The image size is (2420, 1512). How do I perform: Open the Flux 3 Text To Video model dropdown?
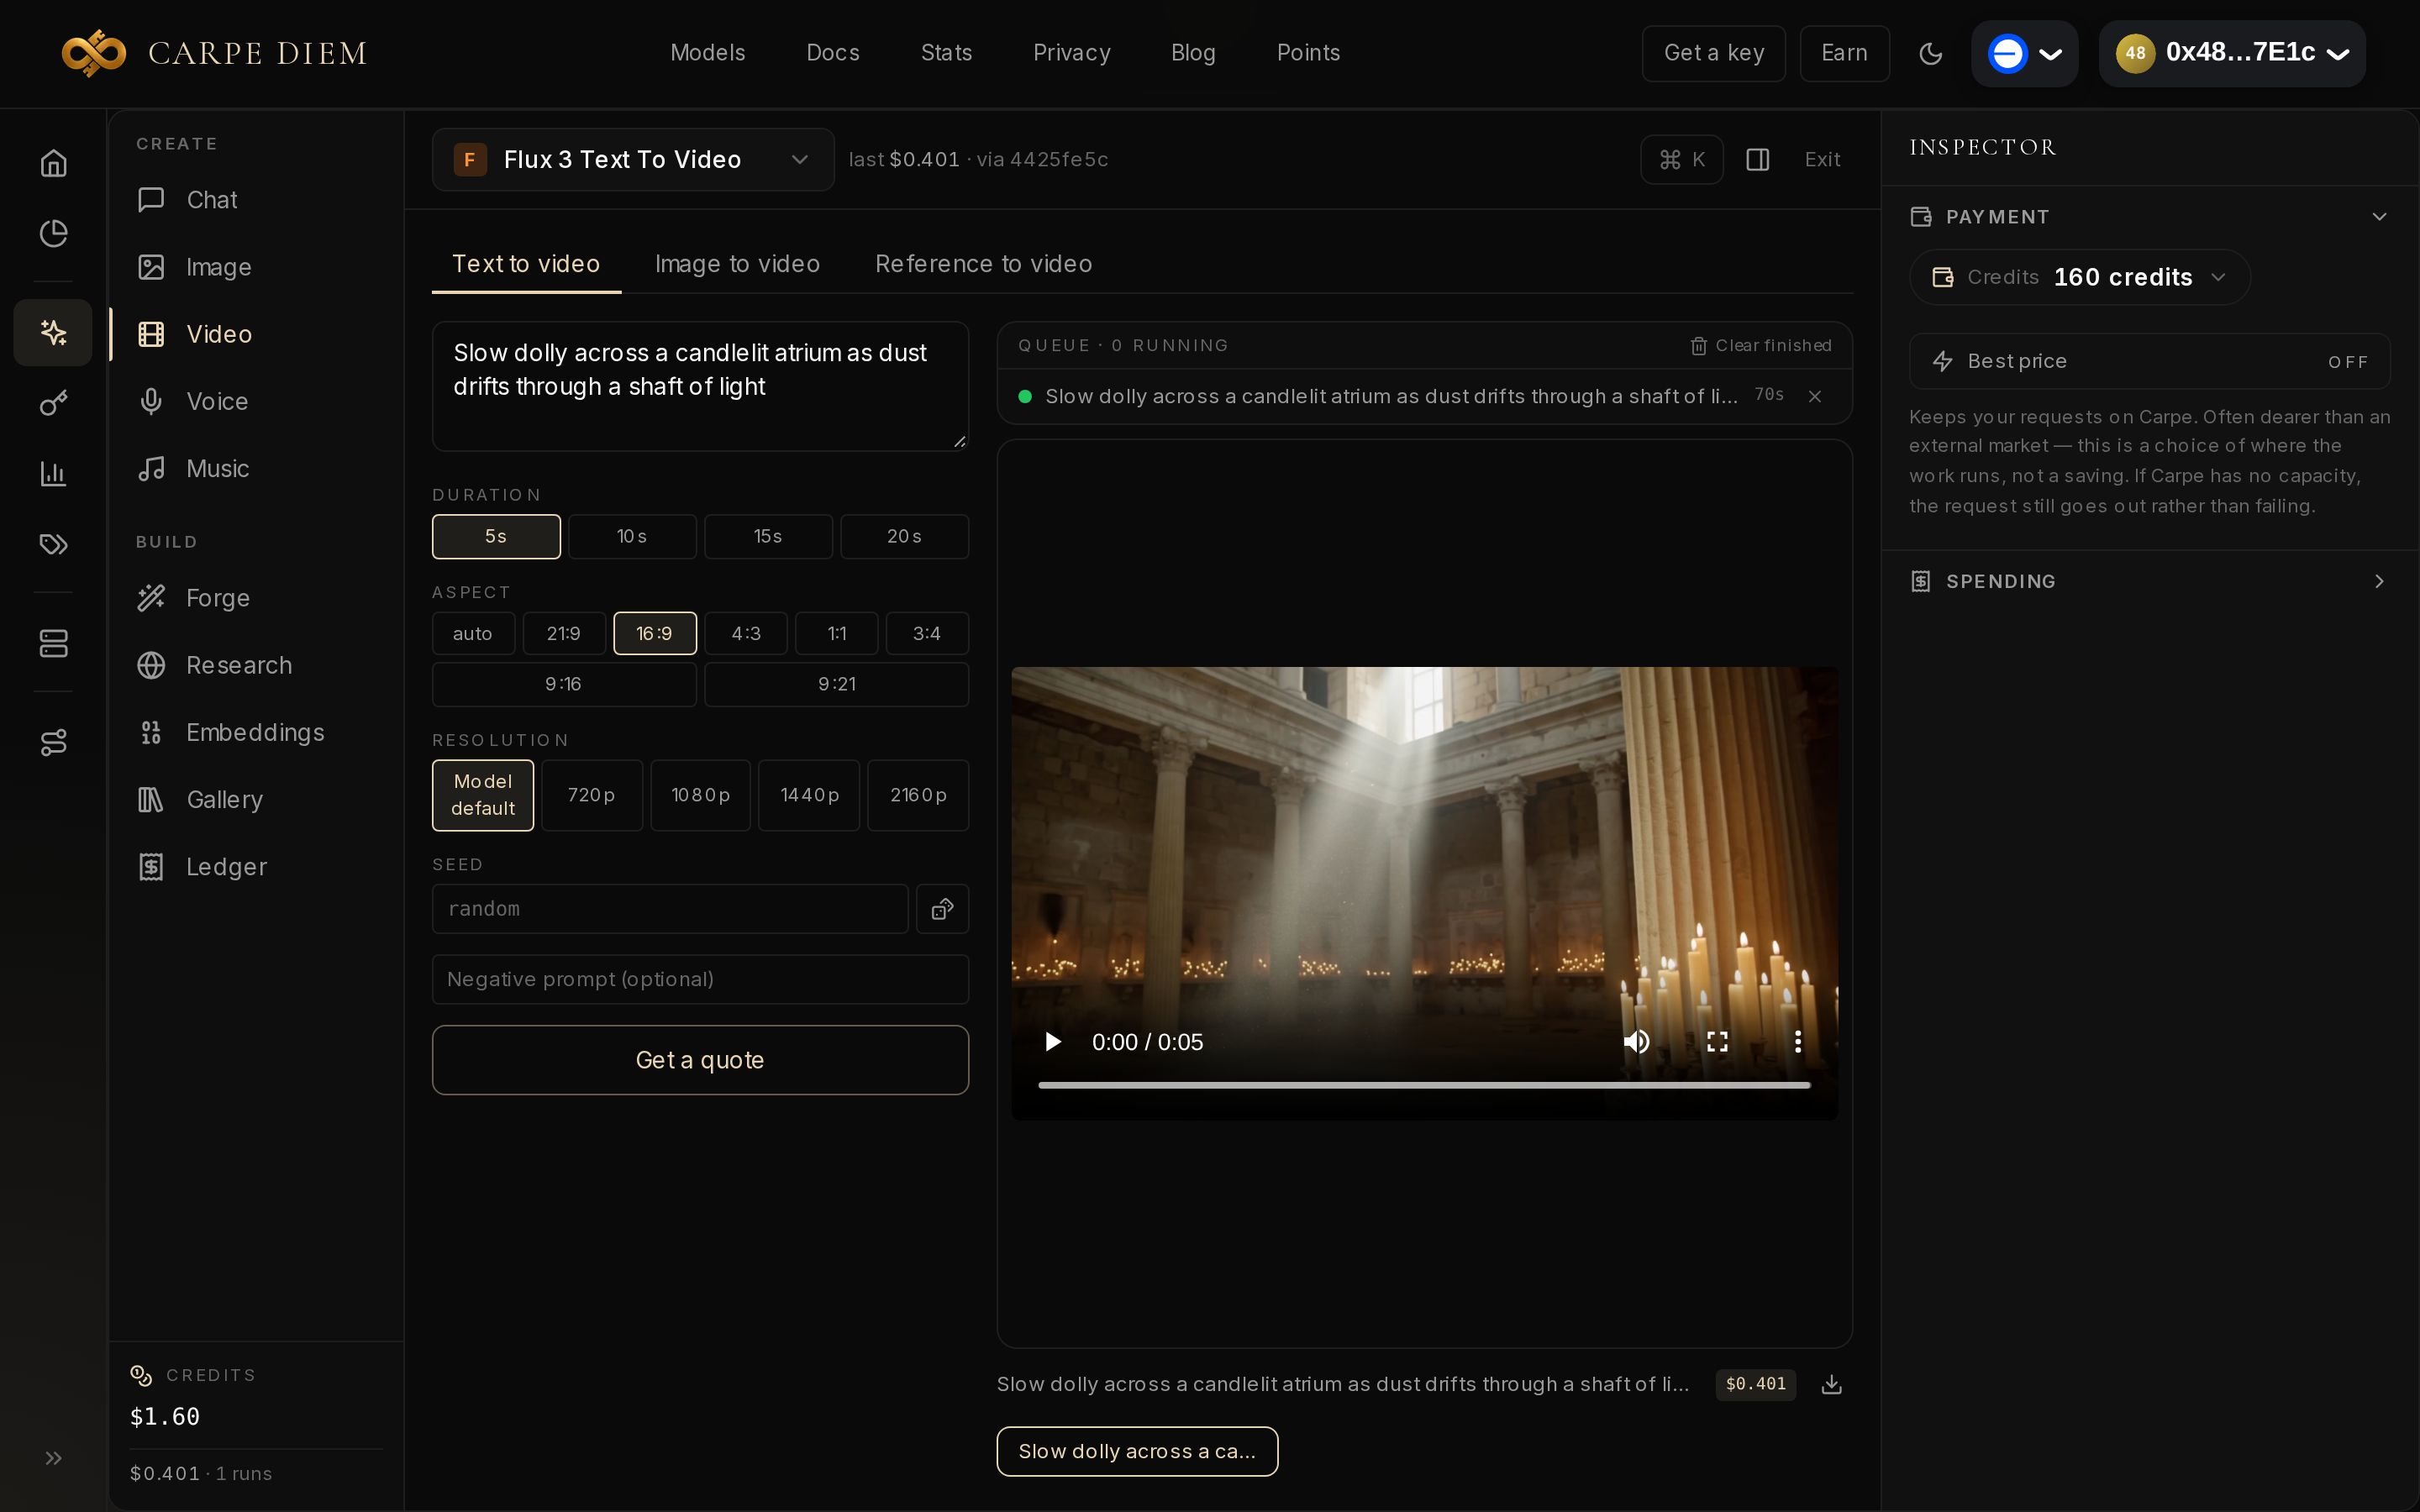[633, 160]
